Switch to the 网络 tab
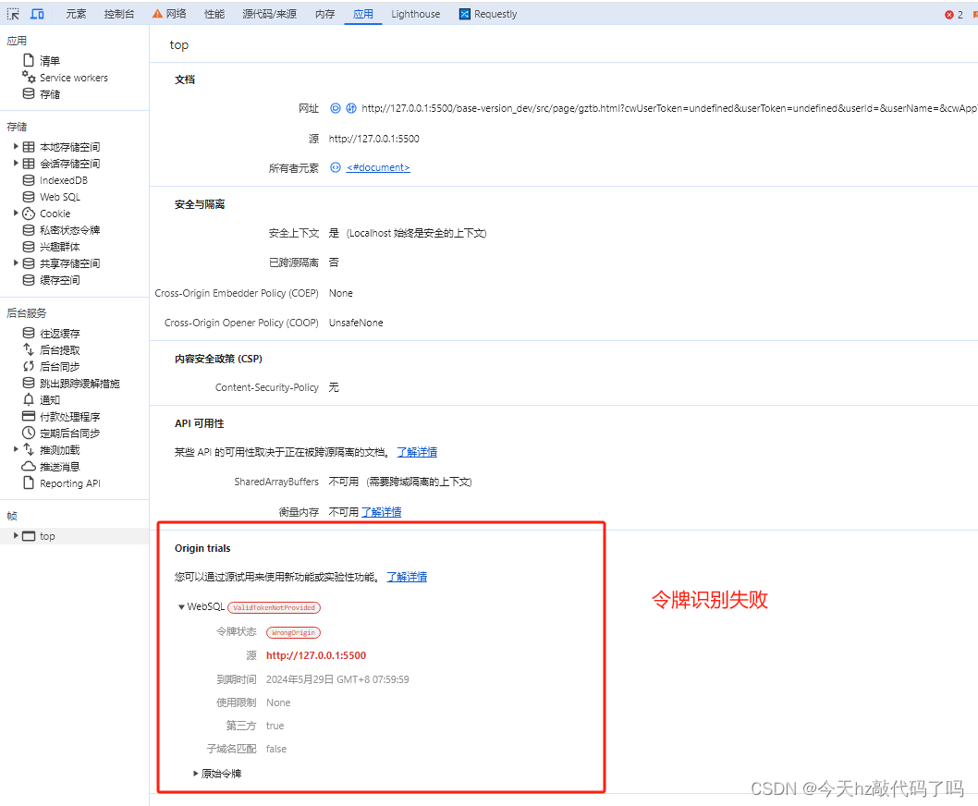The image size is (978, 806). (175, 13)
